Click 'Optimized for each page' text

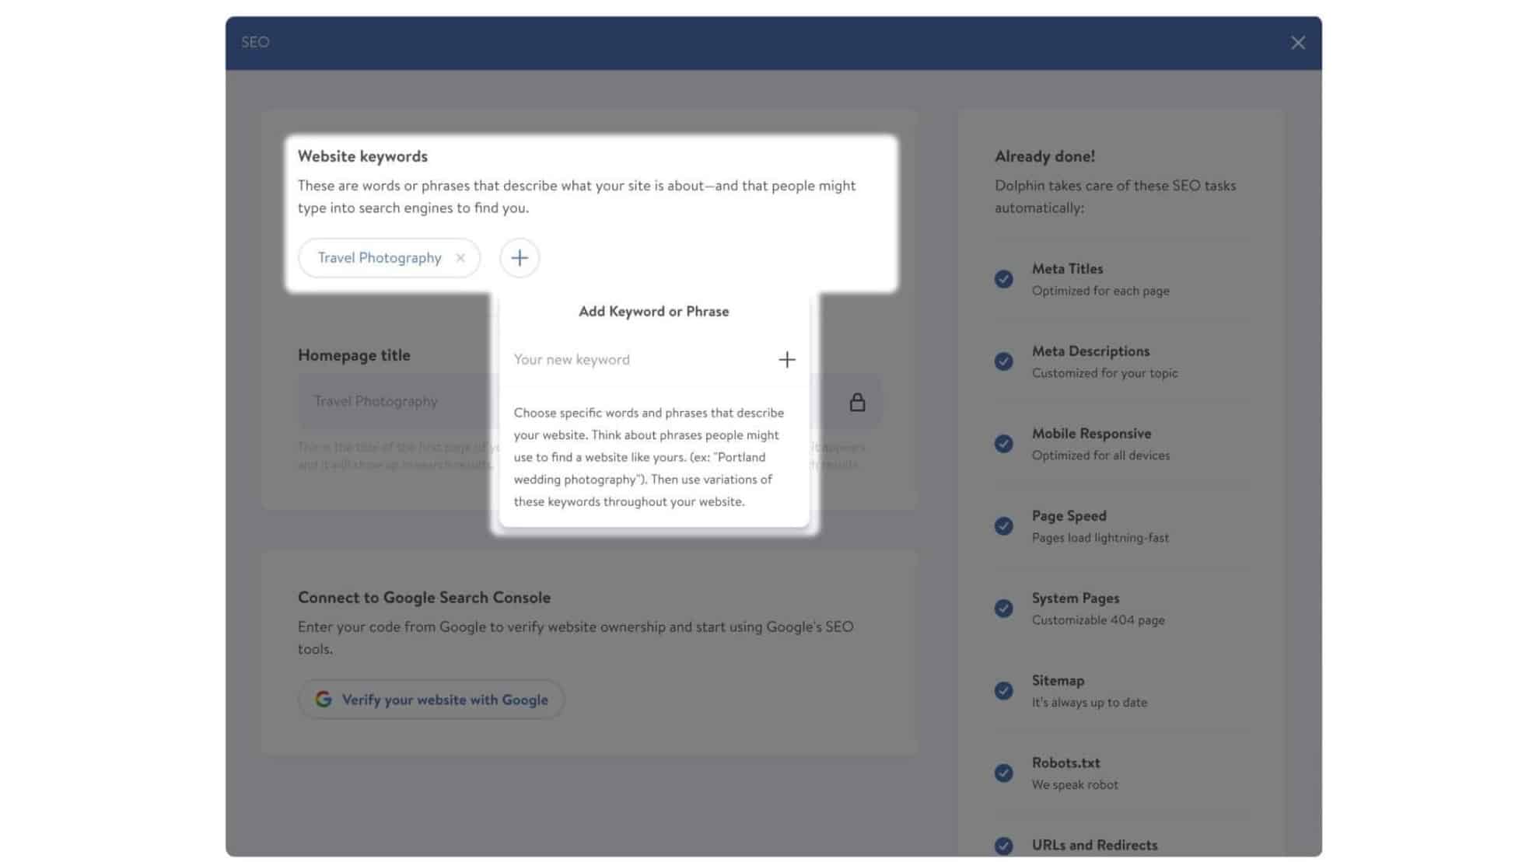tap(1100, 291)
